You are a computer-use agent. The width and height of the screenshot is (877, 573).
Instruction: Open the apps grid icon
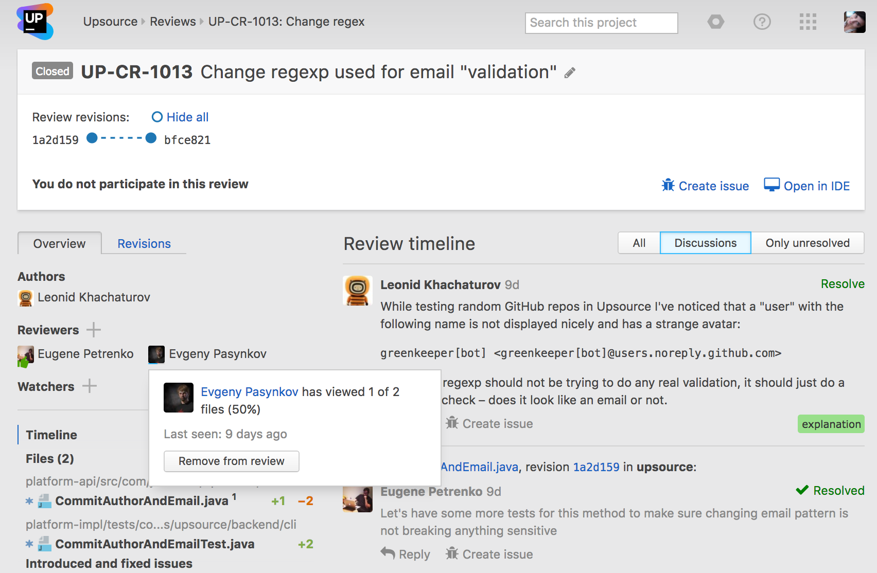tap(808, 22)
